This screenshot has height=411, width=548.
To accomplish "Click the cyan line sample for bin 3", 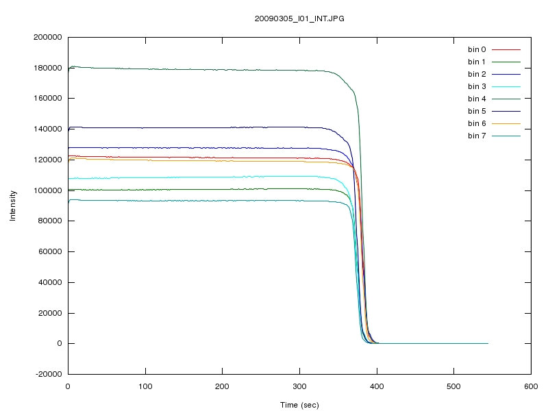I will [506, 87].
